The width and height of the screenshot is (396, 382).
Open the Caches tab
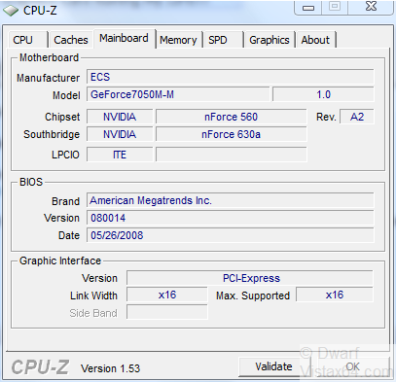tap(71, 40)
